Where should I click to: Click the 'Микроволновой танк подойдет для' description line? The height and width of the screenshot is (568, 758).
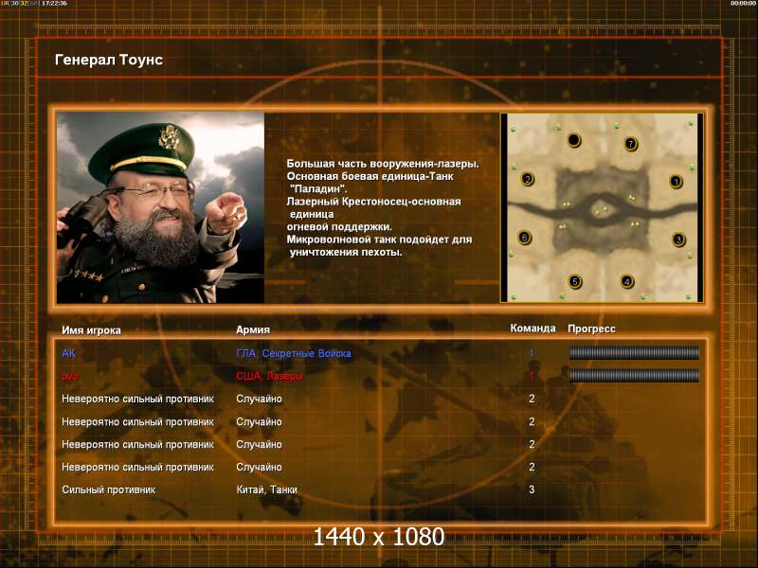[x=379, y=240]
